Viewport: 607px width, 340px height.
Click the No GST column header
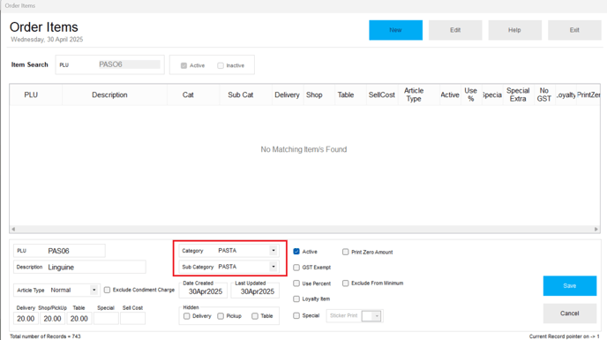click(x=543, y=95)
